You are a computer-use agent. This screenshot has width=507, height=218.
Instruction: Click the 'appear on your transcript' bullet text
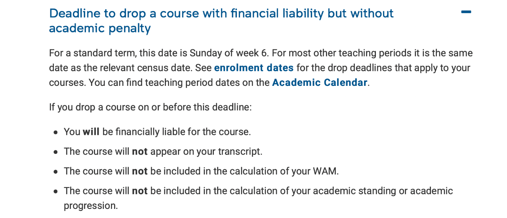click(x=206, y=152)
